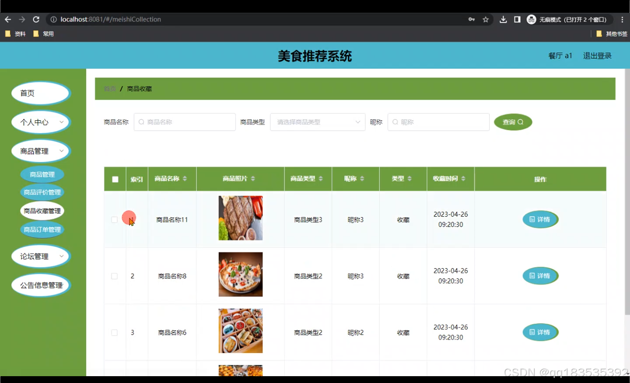Click the 美食推荐系统 page title

315,56
